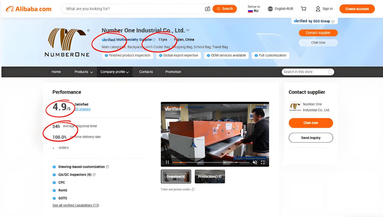Click the Russian flag under Deliver to
Viewport: 383px width, 217px height.
250,11
